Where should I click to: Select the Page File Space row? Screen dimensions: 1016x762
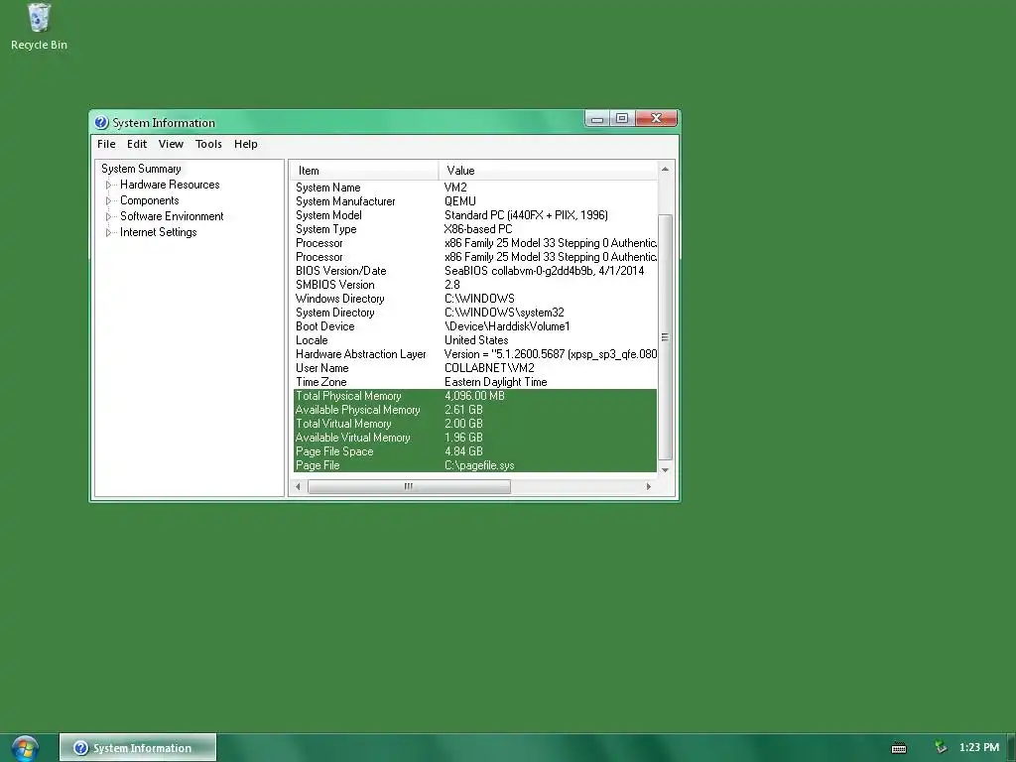click(x=474, y=451)
